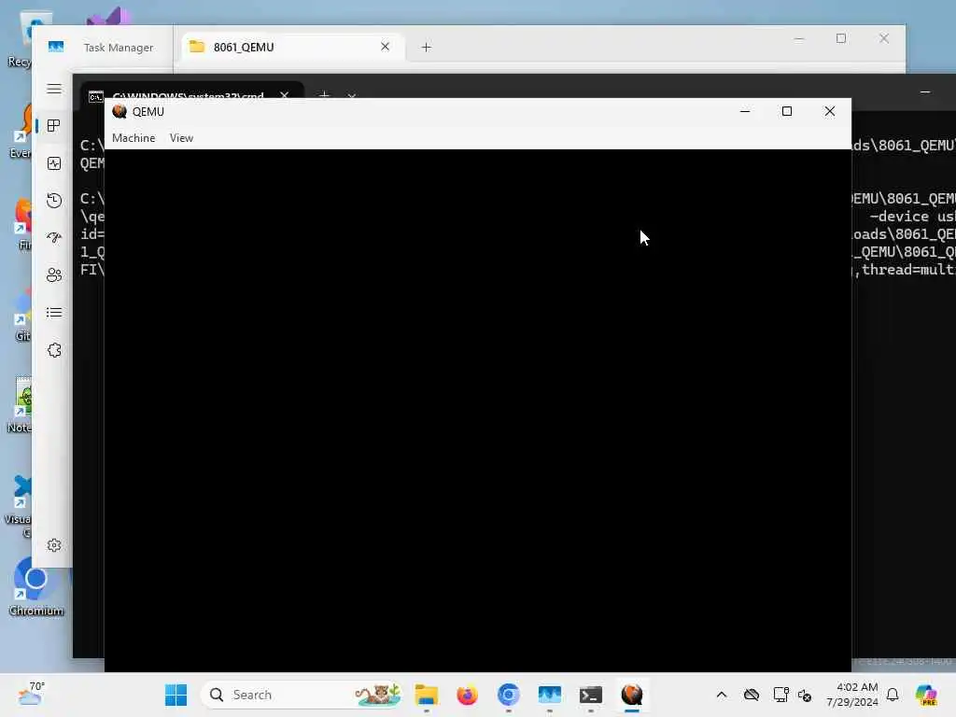Open new terminal tab plus button
This screenshot has height=717, width=956.
coord(324,95)
